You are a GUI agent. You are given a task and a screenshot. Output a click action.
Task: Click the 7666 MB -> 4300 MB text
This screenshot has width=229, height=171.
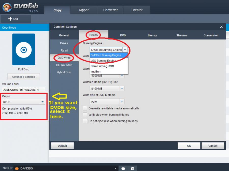pos(15,113)
